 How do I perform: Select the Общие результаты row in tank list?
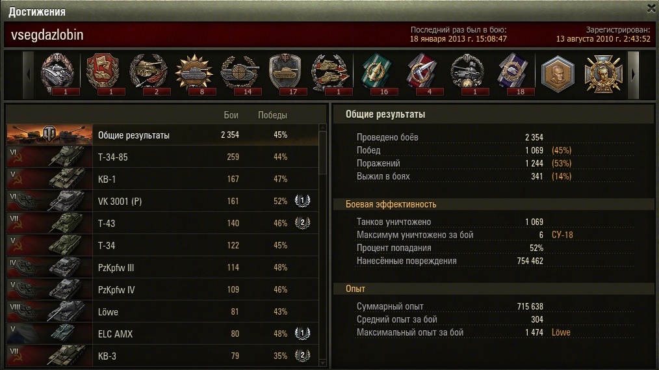click(162, 135)
